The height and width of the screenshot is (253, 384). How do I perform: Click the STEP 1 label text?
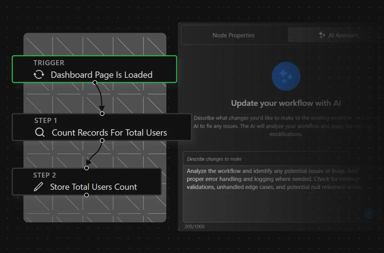46,121
